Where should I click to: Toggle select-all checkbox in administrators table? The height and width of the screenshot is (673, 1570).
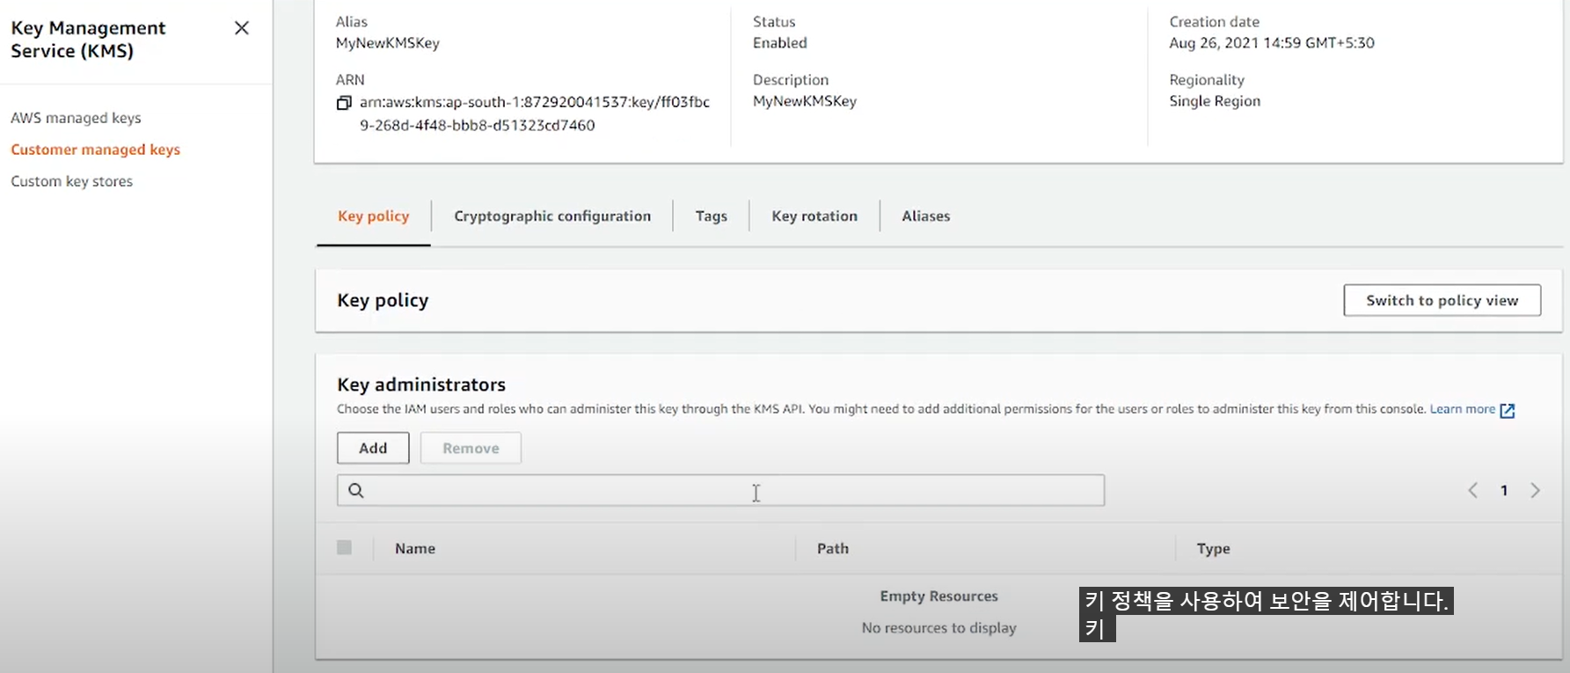344,547
